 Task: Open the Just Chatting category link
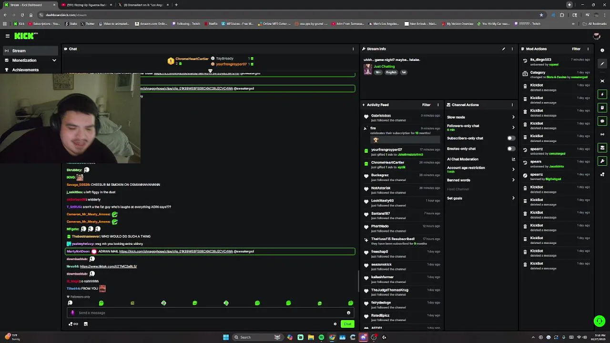point(384,67)
